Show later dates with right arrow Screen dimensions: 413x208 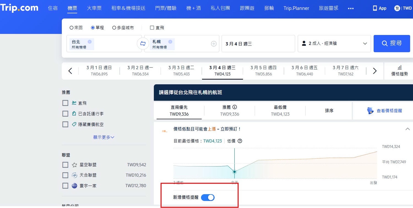(375, 71)
